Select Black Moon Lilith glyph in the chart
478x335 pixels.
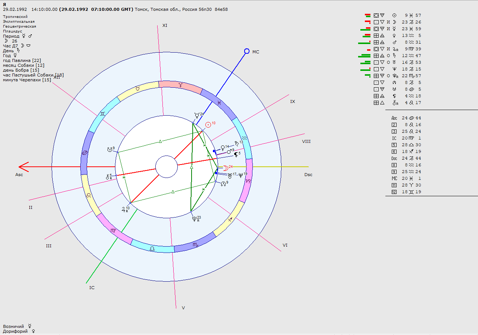coord(236,154)
